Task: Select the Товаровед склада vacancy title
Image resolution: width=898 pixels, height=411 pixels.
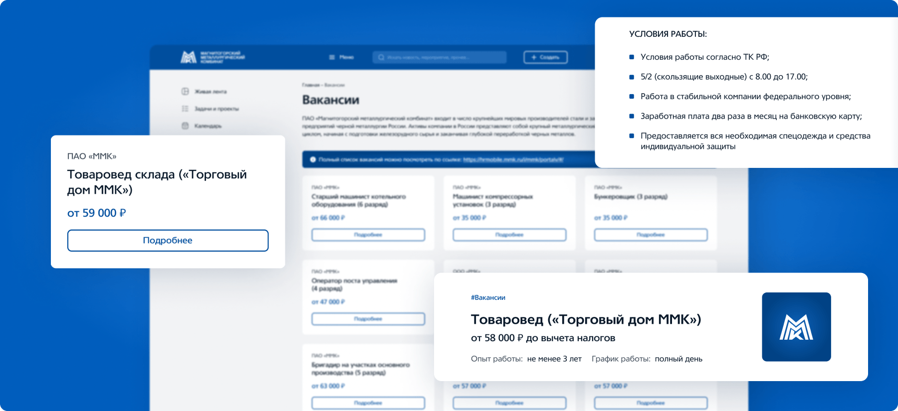Action: 157,182
